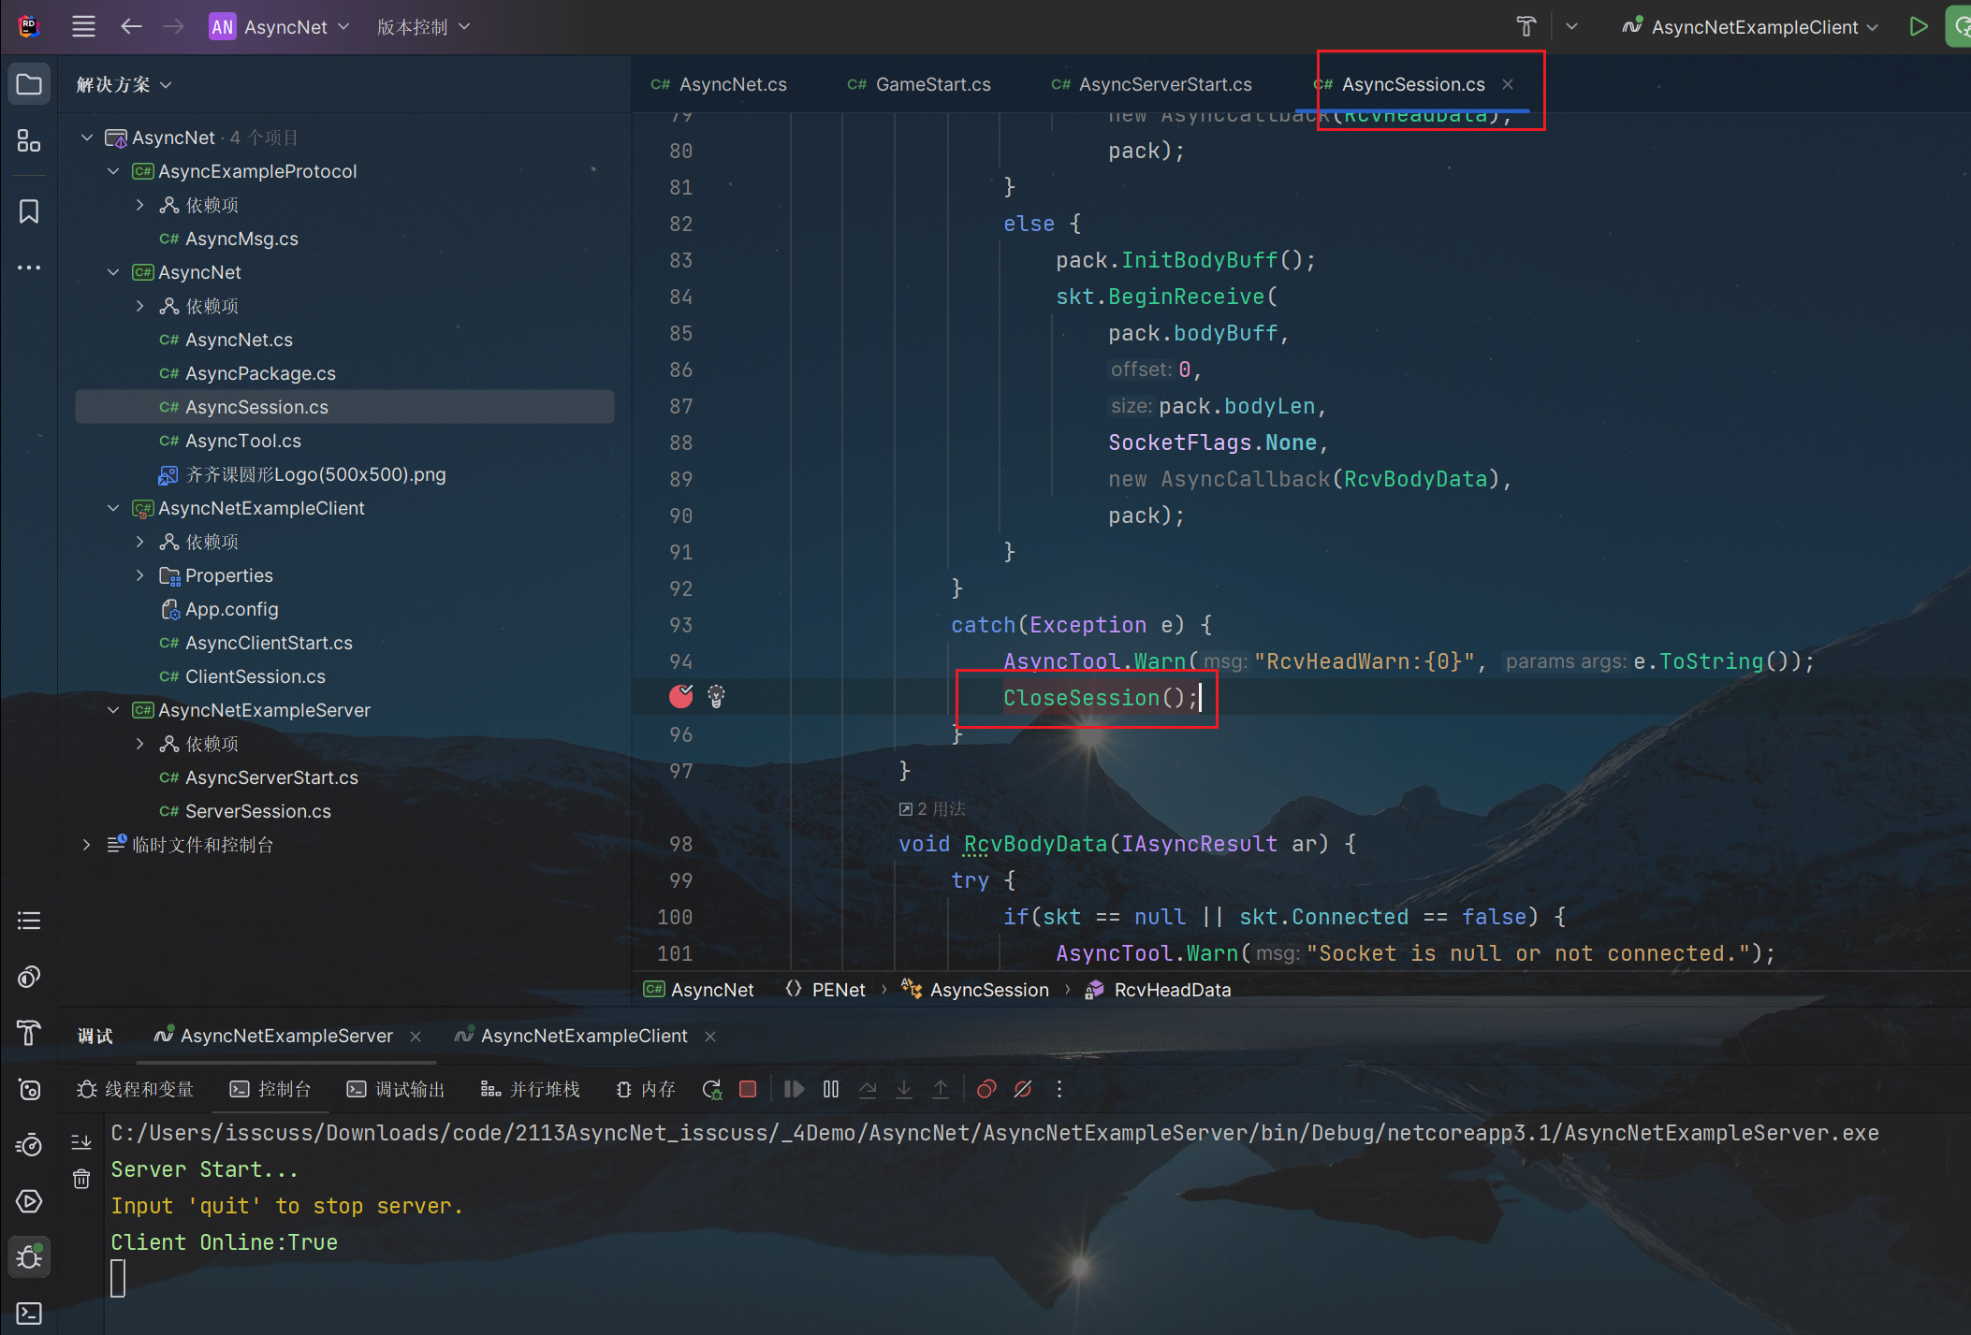Open the 版本控制 dropdown
This screenshot has width=1971, height=1335.
[423, 27]
